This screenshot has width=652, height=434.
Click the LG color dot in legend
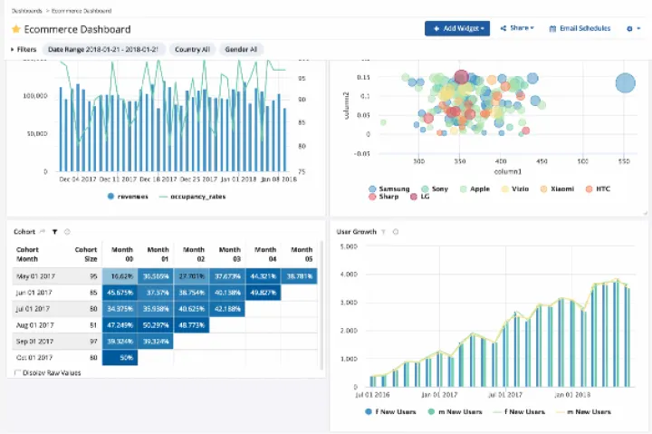click(414, 197)
